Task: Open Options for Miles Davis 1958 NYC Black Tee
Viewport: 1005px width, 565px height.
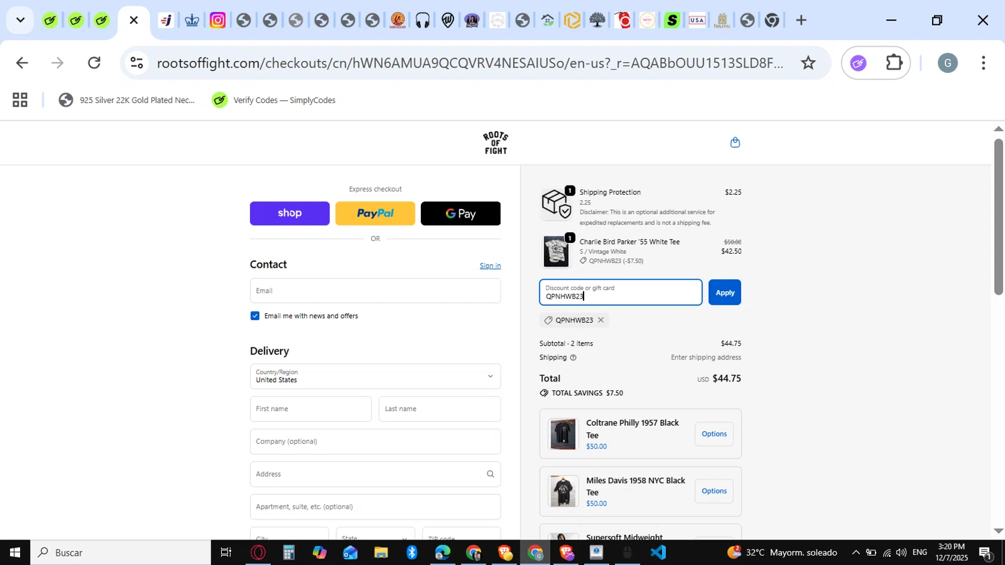Action: (714, 491)
